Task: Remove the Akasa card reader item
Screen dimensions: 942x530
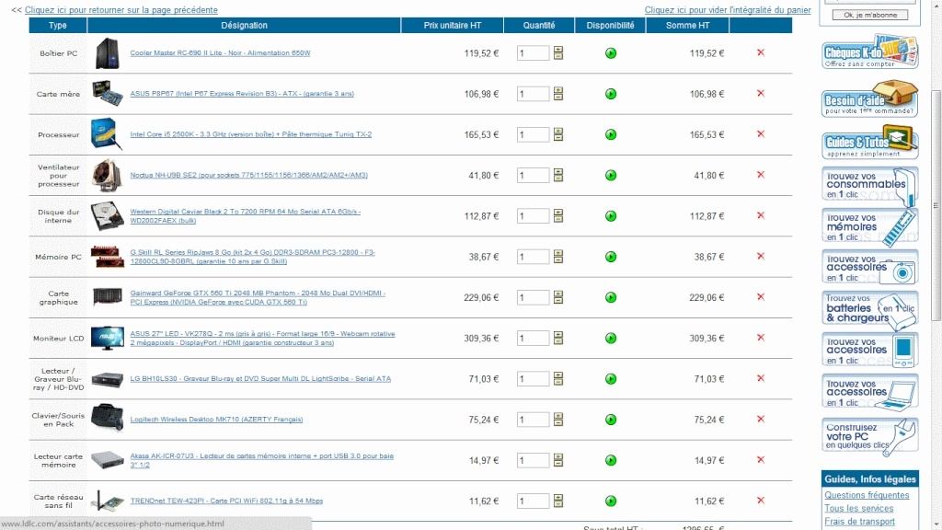Action: 761,460
